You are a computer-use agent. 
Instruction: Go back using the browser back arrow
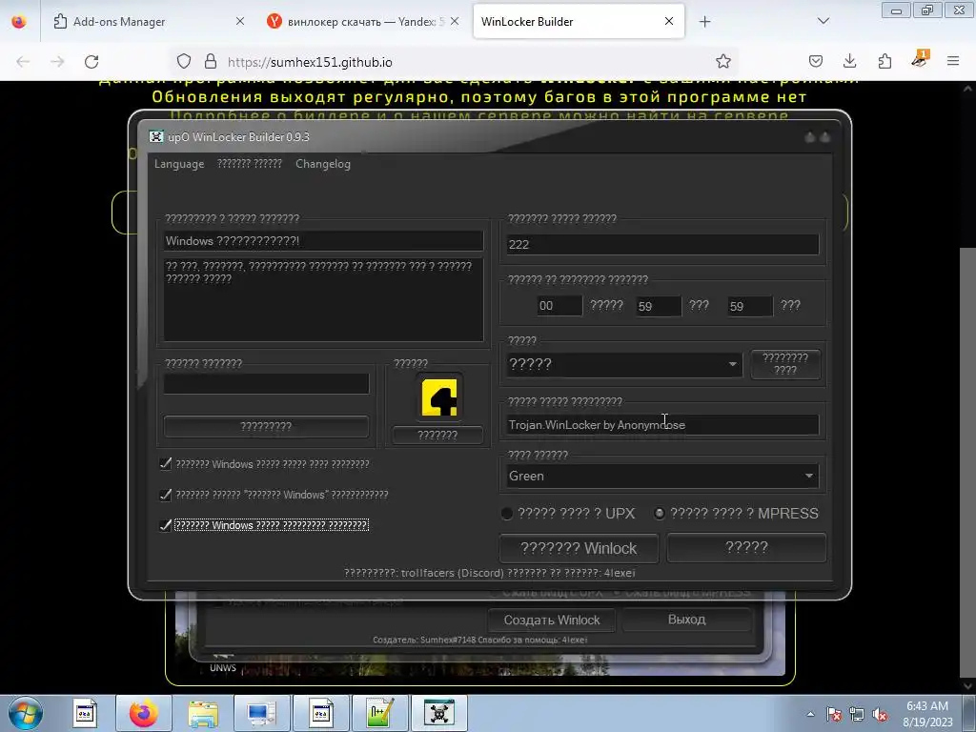[23, 62]
